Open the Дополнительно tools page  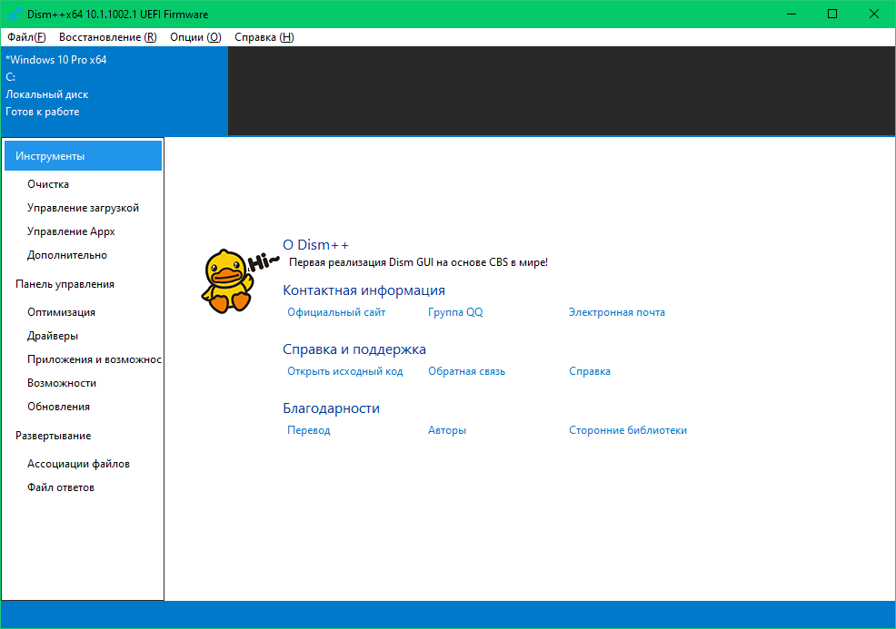67,255
